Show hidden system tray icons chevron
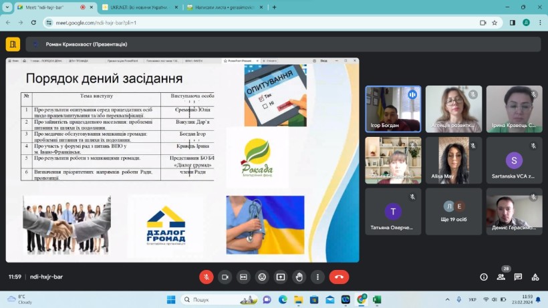 point(447,299)
